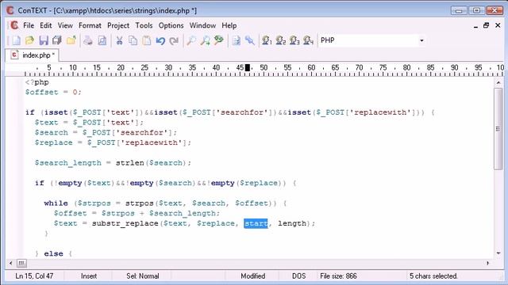This screenshot has width=508, height=285.
Task: Click the horizontal scrollbar thumb
Action: point(21,263)
